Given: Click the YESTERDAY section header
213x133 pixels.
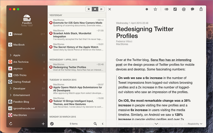Looking at the screenshot, I should pos(56,15).
